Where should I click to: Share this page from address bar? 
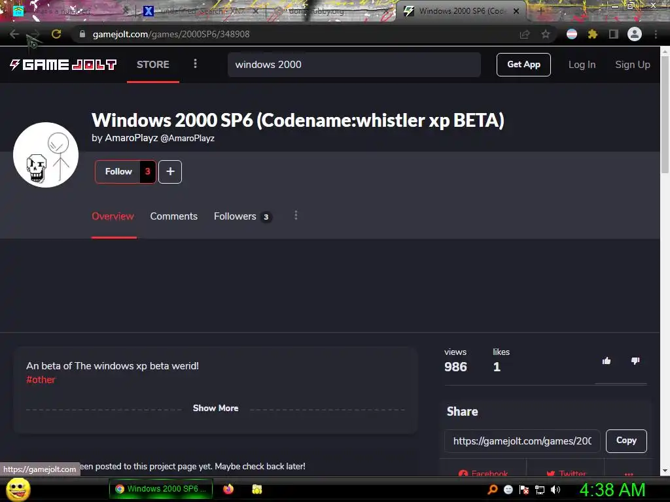coord(525,34)
